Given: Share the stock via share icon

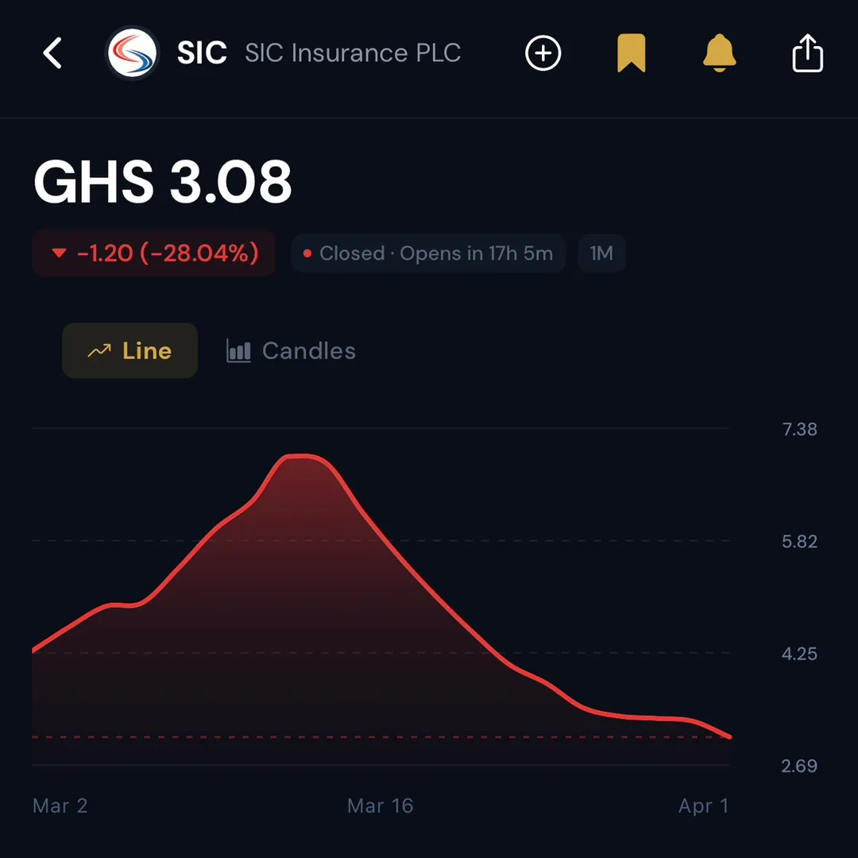Looking at the screenshot, I should tap(808, 53).
